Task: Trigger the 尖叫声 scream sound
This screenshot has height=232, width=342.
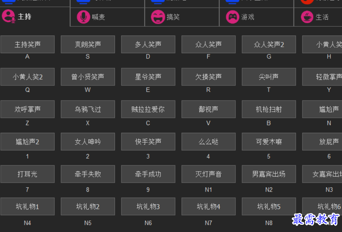Action: coord(269,77)
